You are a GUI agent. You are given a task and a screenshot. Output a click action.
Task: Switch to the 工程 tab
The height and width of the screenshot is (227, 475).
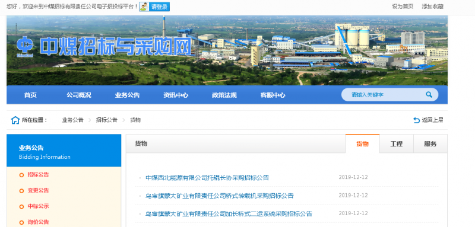click(396, 144)
